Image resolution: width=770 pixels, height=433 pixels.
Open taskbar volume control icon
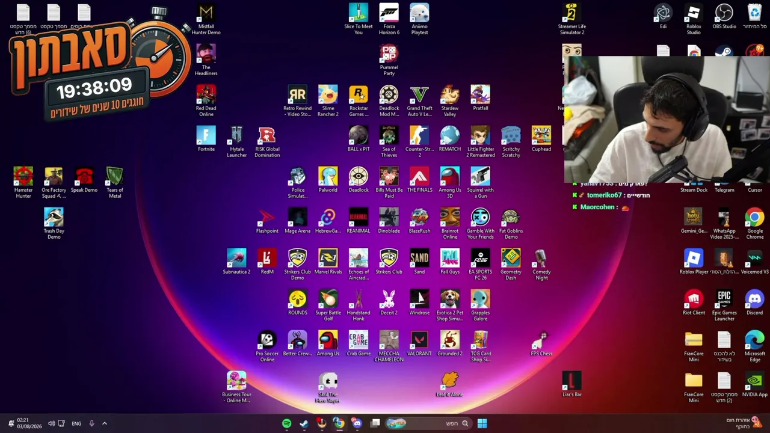[51, 423]
